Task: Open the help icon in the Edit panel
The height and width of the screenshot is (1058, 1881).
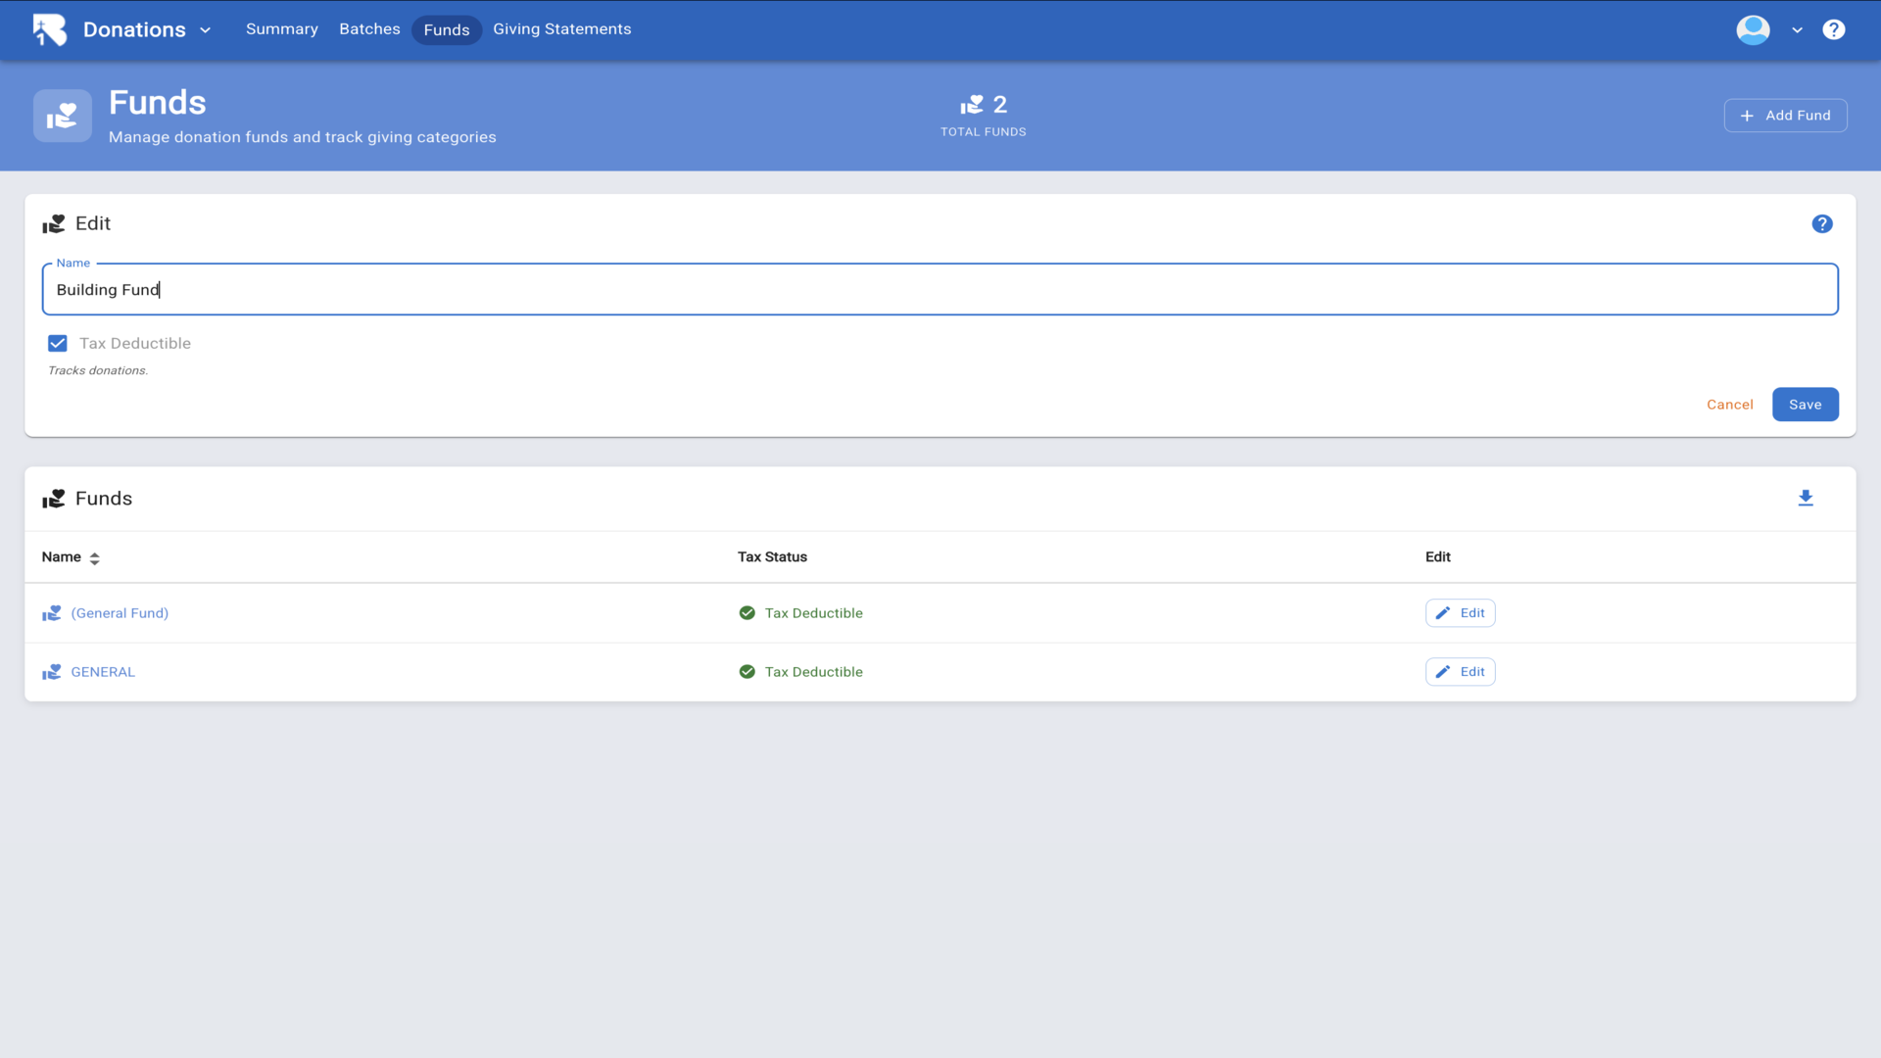Action: 1821,224
